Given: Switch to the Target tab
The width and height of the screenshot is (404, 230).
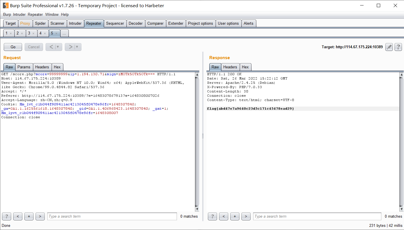Looking at the screenshot, I should [x=11, y=24].
